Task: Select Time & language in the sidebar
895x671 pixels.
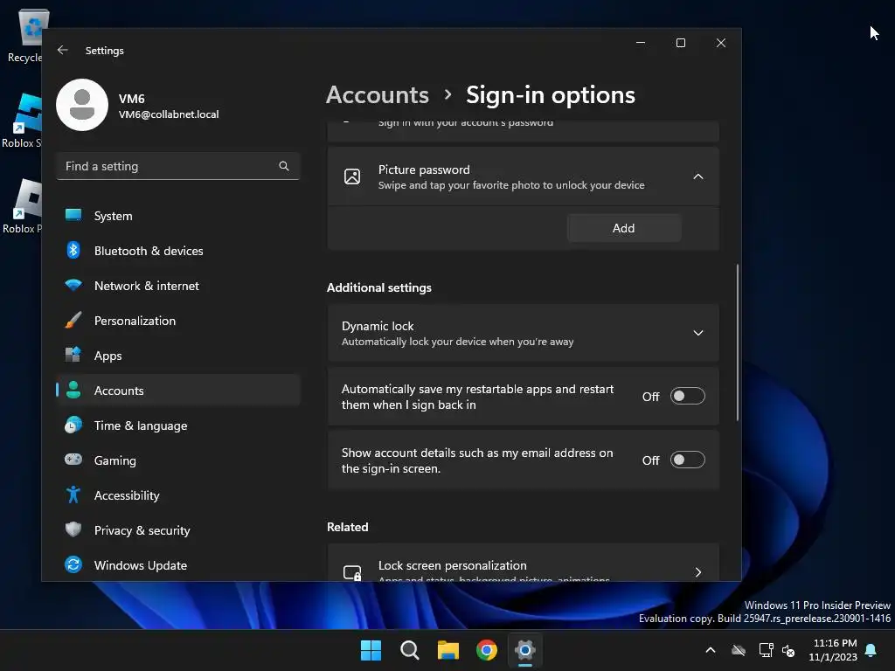Action: pos(178,425)
